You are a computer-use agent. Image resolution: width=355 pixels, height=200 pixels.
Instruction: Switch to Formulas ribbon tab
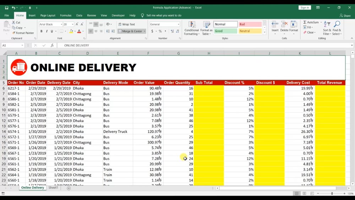click(66, 15)
